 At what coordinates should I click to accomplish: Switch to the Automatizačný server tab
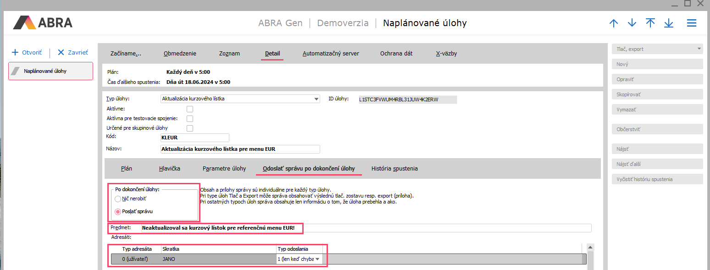click(331, 54)
